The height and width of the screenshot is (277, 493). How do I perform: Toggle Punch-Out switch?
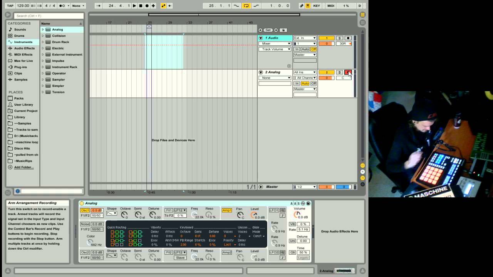pyautogui.click(x=256, y=6)
